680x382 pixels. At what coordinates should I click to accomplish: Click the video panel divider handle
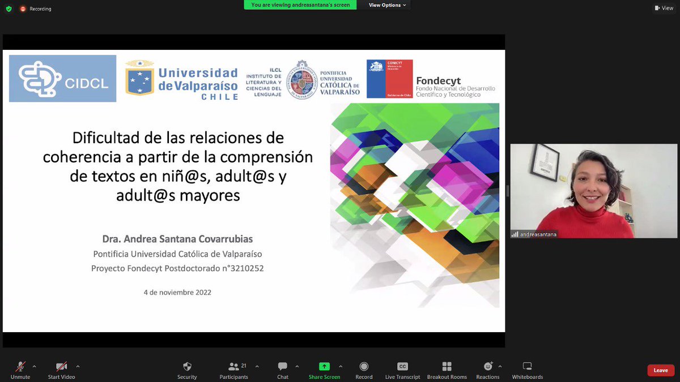coord(508,191)
